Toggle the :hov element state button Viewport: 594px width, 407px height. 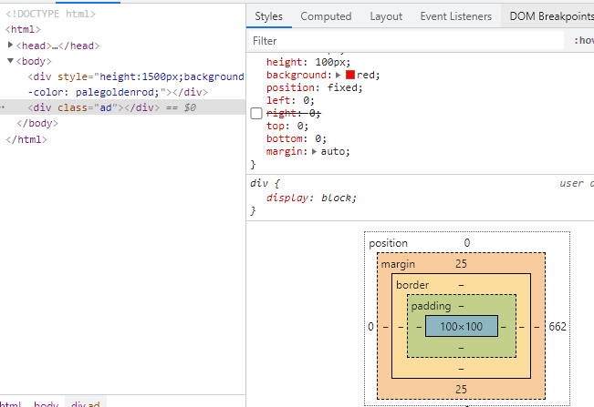(583, 41)
